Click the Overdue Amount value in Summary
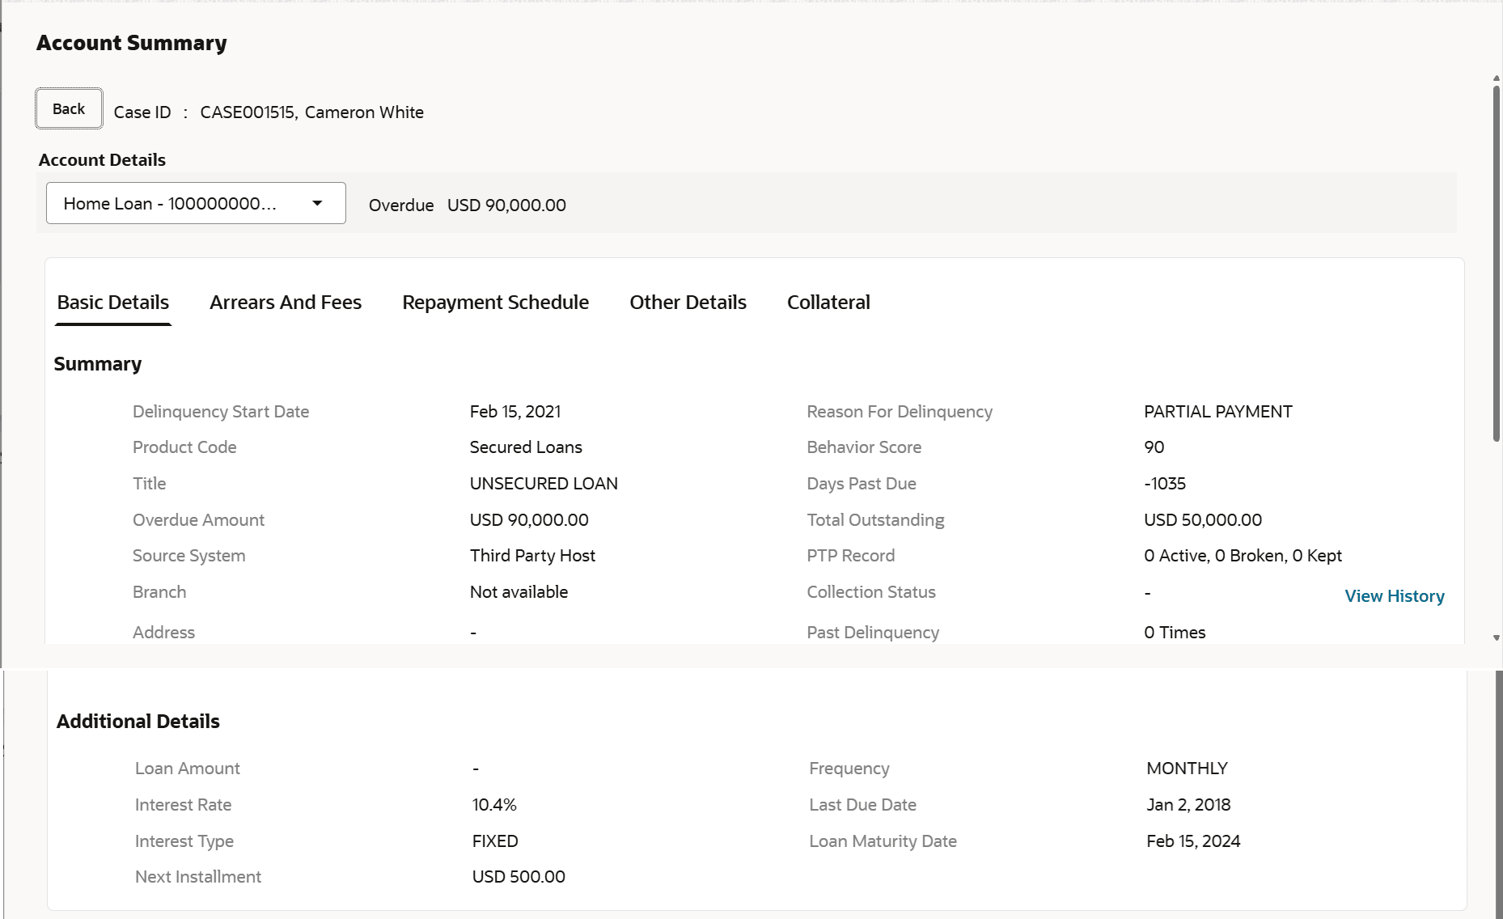This screenshot has height=919, width=1503. click(x=529, y=520)
